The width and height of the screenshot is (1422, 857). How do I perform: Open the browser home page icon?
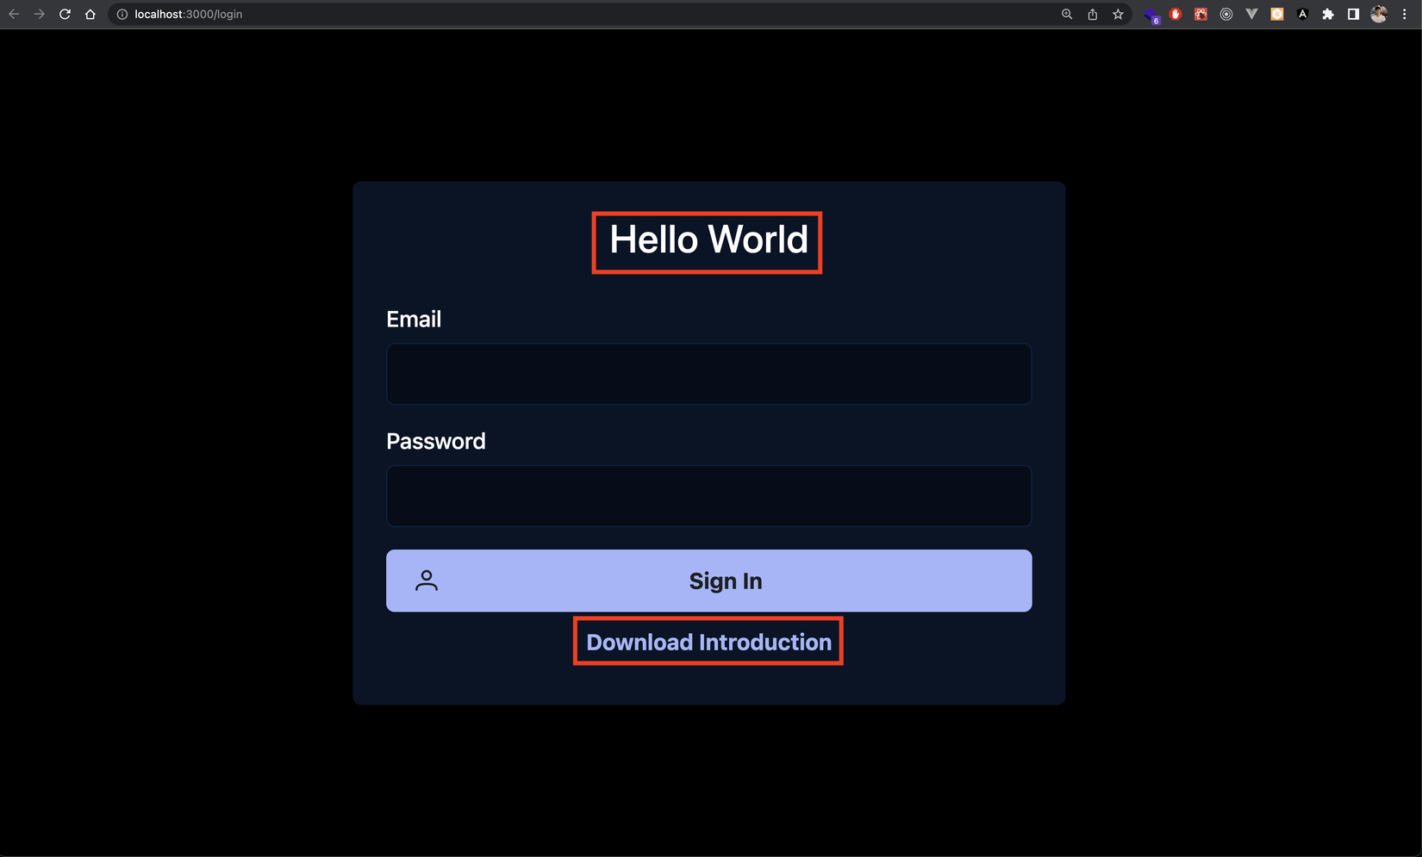tap(90, 14)
